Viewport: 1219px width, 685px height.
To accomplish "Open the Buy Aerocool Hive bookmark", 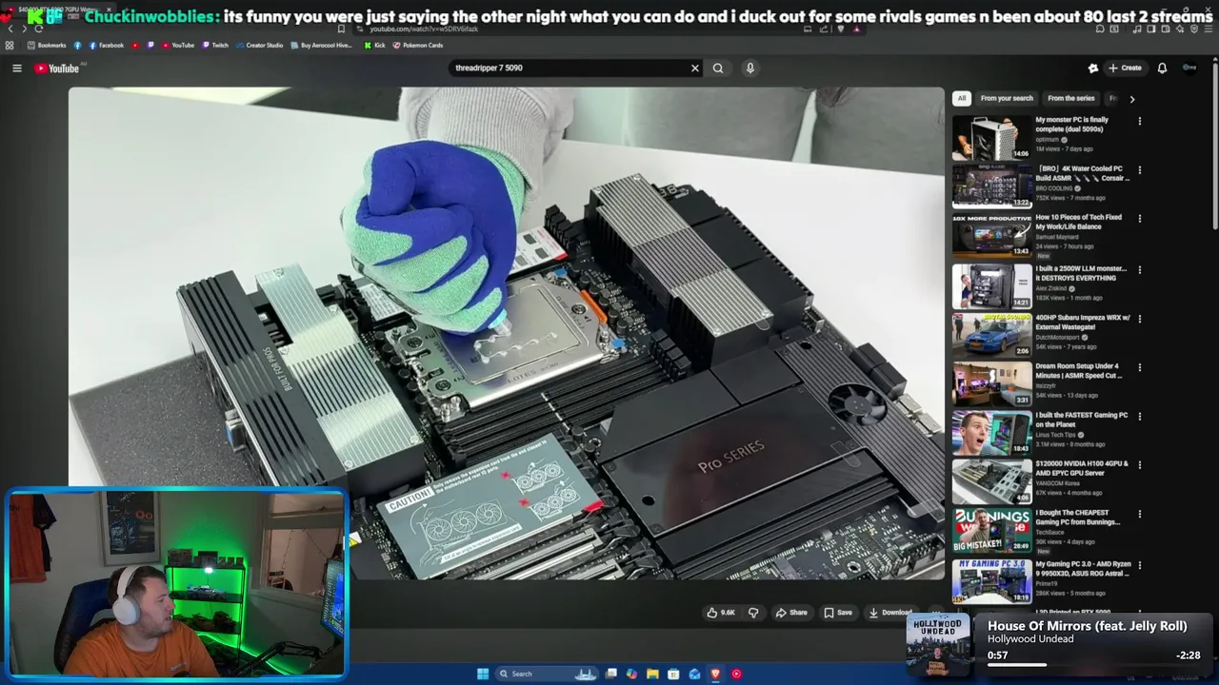I will [x=321, y=45].
